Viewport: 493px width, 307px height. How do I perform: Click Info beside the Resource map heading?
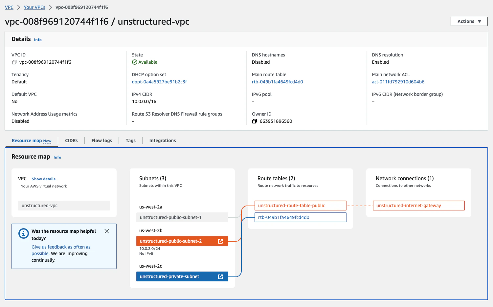click(x=57, y=157)
